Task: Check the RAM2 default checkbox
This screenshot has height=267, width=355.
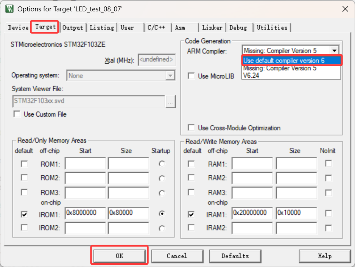Action: click(191, 178)
